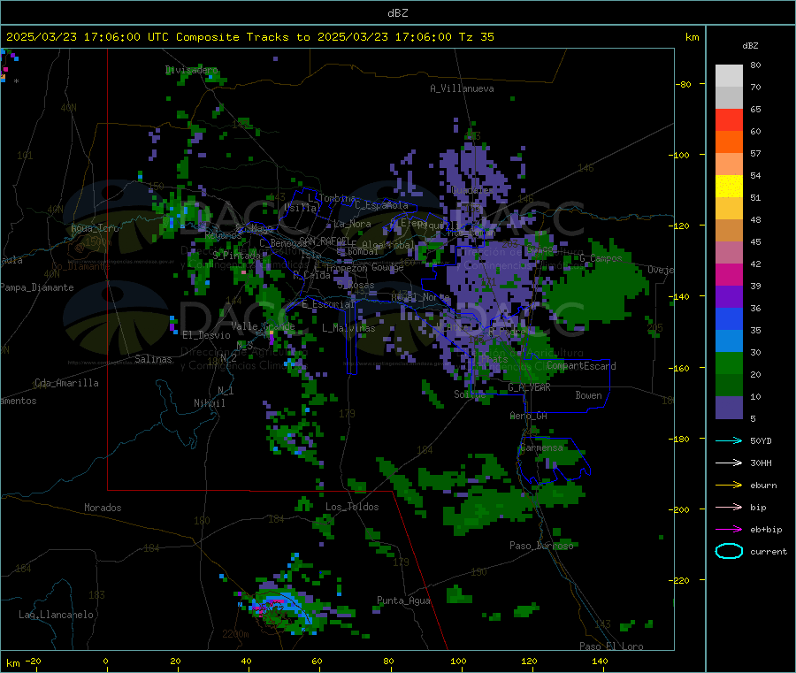Pick the light blue 35-30 dBZ swatch
Viewport: 796px width, 673px height.
click(x=729, y=341)
